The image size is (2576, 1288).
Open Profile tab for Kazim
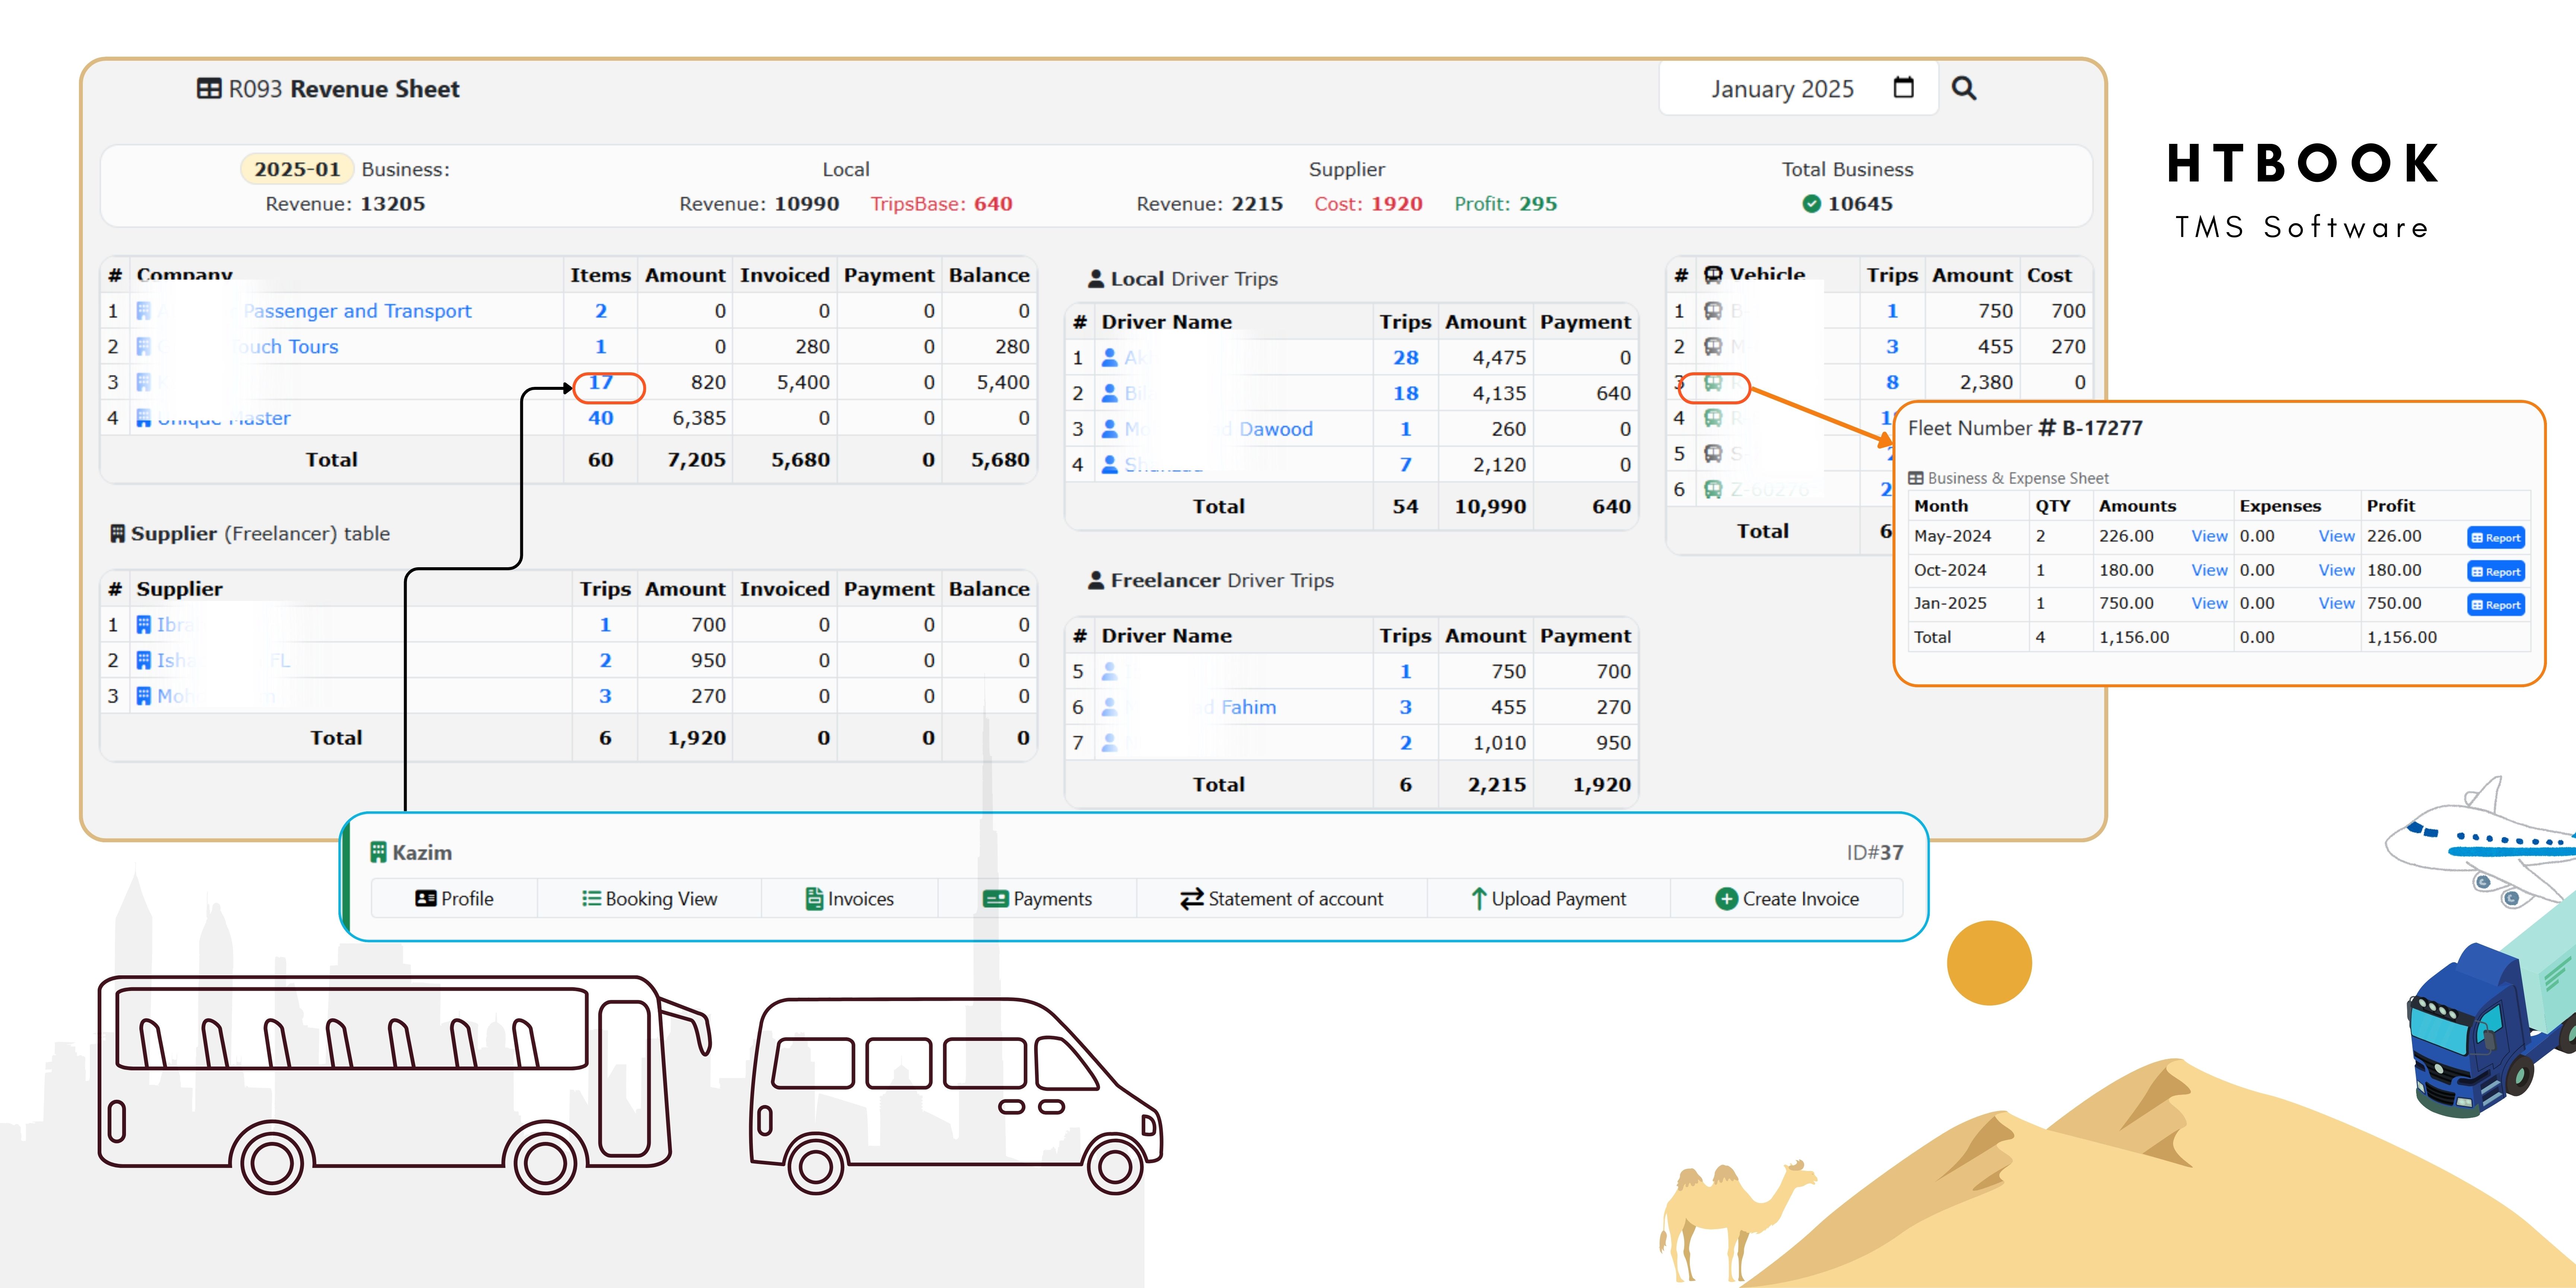coord(454,898)
